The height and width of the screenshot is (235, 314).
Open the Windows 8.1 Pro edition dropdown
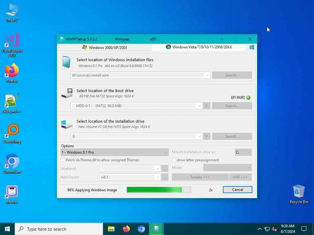pos(115,152)
